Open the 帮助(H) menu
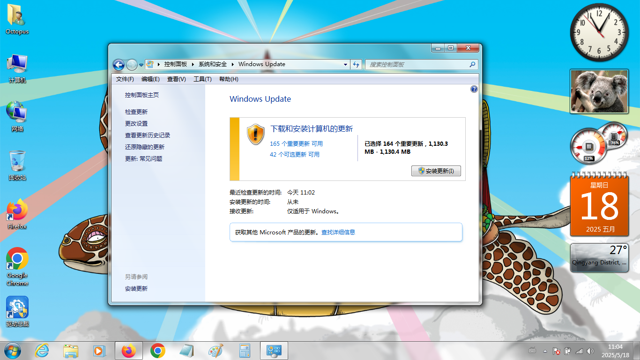The image size is (640, 360). point(229,79)
